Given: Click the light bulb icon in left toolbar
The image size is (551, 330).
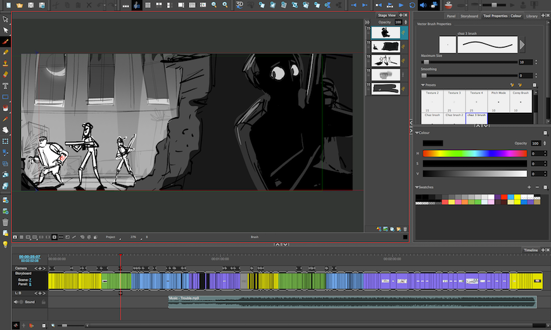Looking at the screenshot, I should [x=5, y=244].
